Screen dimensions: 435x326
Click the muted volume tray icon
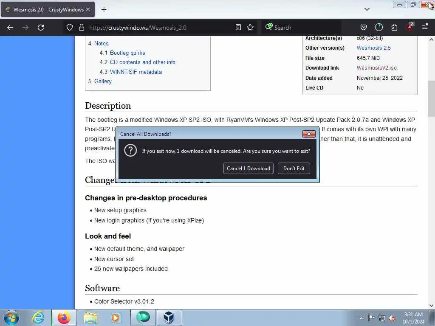point(392,318)
